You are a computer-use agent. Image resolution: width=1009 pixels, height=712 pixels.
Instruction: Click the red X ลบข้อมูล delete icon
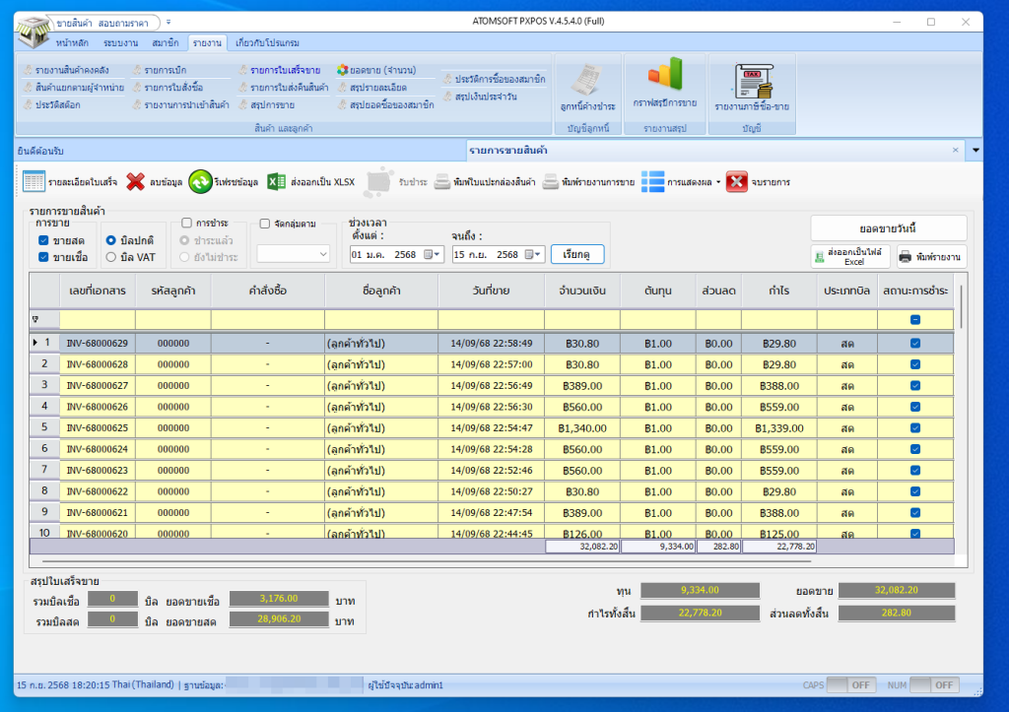coord(135,182)
